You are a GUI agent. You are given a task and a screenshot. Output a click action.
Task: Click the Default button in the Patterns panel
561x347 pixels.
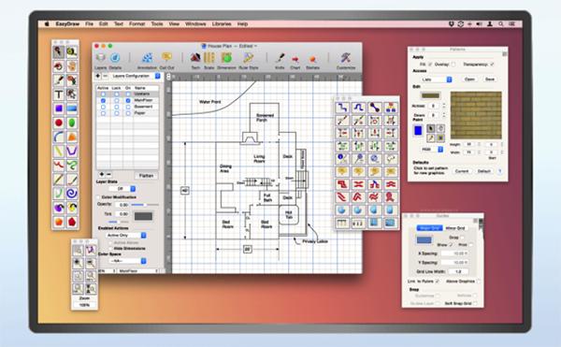coord(483,171)
